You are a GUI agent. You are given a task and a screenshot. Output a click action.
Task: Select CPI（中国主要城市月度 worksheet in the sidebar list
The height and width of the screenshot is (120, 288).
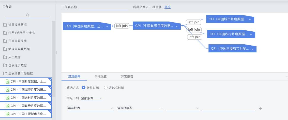[26, 114]
